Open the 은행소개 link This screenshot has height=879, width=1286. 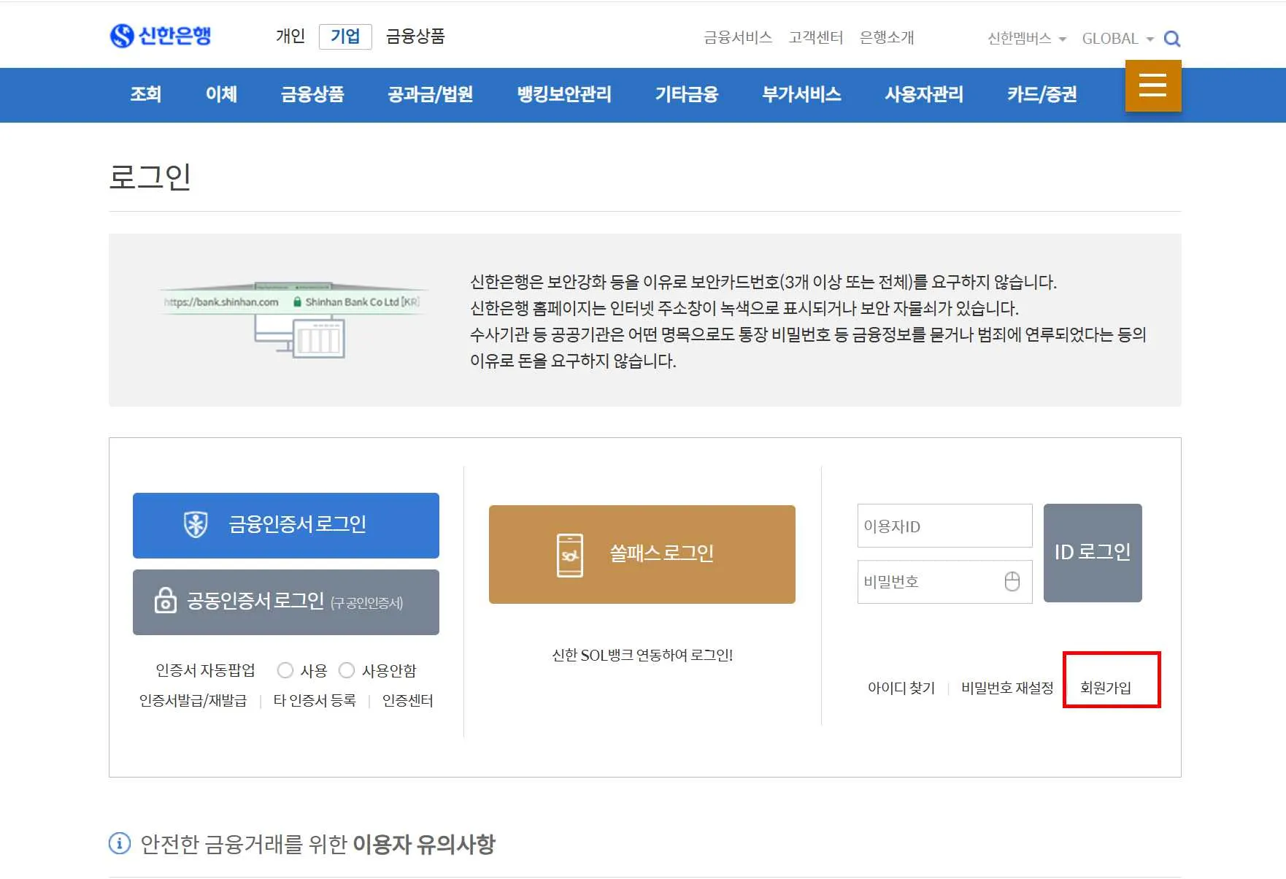tap(887, 38)
